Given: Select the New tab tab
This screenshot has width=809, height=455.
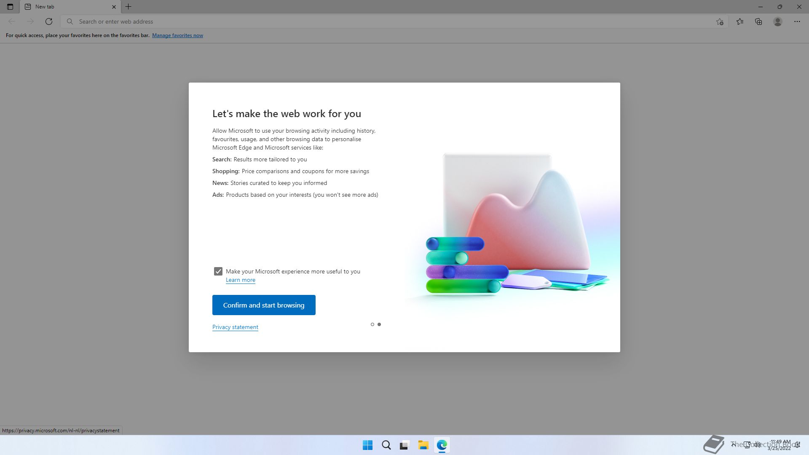Looking at the screenshot, I should point(63,7).
